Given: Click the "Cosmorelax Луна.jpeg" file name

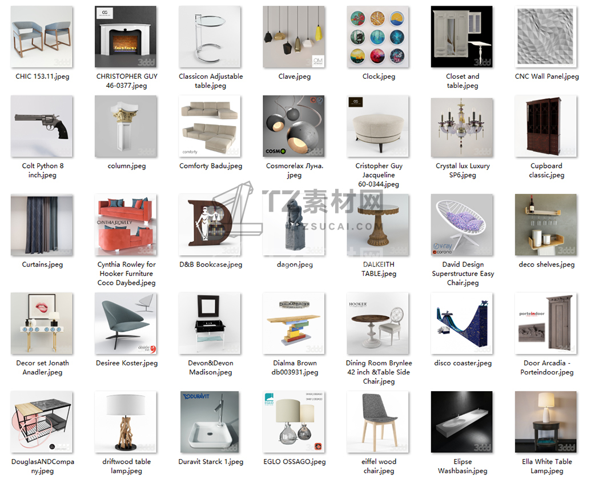Looking at the screenshot, I should [295, 170].
